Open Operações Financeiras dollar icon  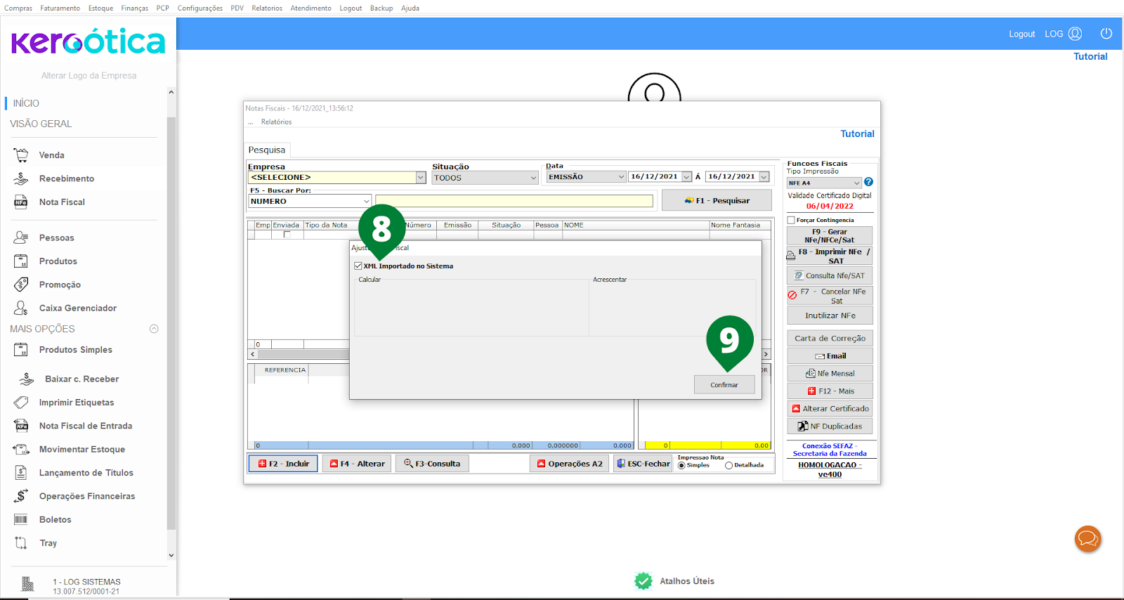[x=21, y=496]
